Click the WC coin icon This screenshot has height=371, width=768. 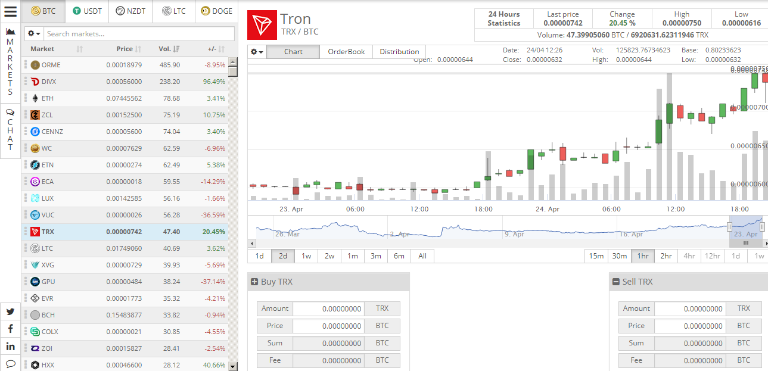coord(35,148)
